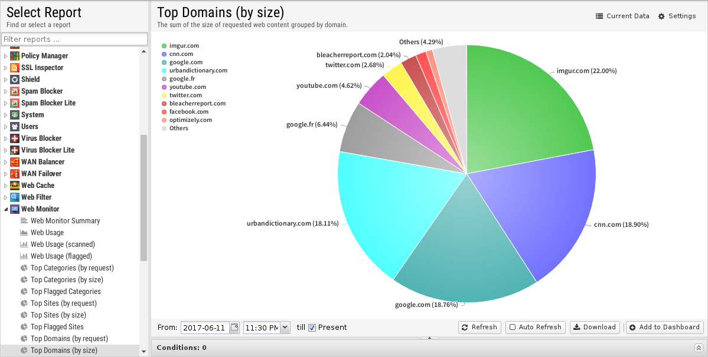Toggle imgur.com legend entry visibility
Image resolution: width=708 pixels, height=357 pixels.
click(180, 45)
